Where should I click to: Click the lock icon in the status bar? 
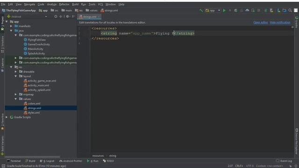(290, 166)
